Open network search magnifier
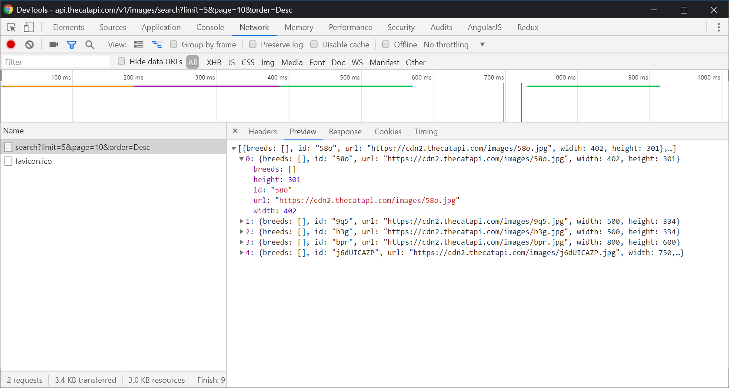This screenshot has width=729, height=388. tap(90, 44)
